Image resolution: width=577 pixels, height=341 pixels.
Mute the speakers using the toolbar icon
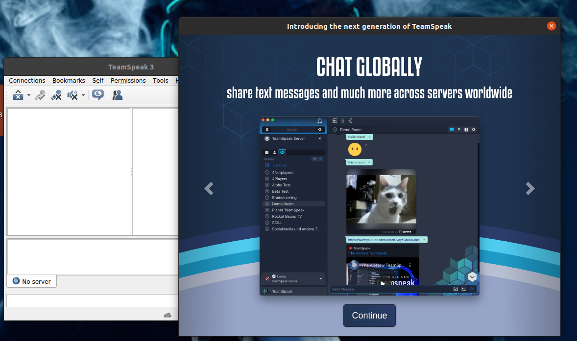point(72,95)
